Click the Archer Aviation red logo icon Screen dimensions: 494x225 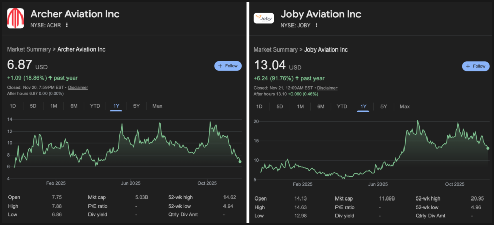[16, 18]
